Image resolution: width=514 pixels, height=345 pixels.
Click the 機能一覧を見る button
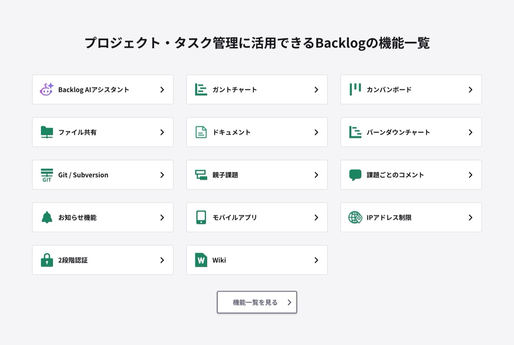pos(257,302)
